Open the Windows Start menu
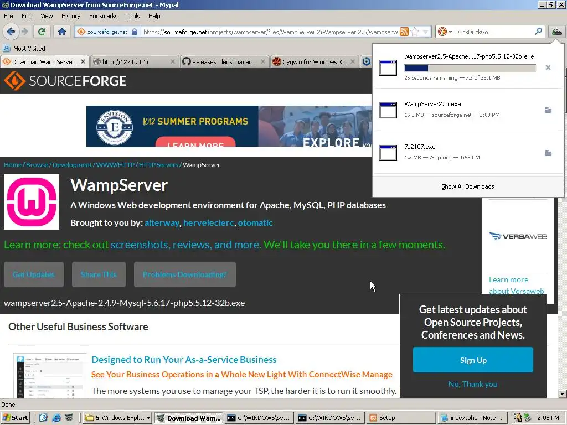Image resolution: width=567 pixels, height=425 pixels. tap(15, 418)
